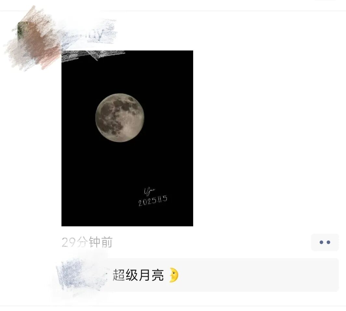
Task: Click the 29分钟前 timestamp
Action: click(87, 242)
